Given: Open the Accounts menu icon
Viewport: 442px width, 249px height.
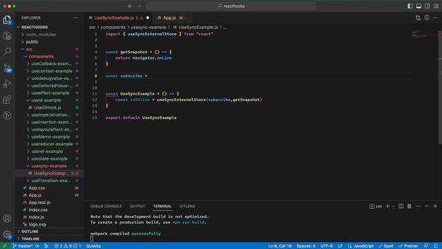Looking at the screenshot, I should click(x=7, y=219).
